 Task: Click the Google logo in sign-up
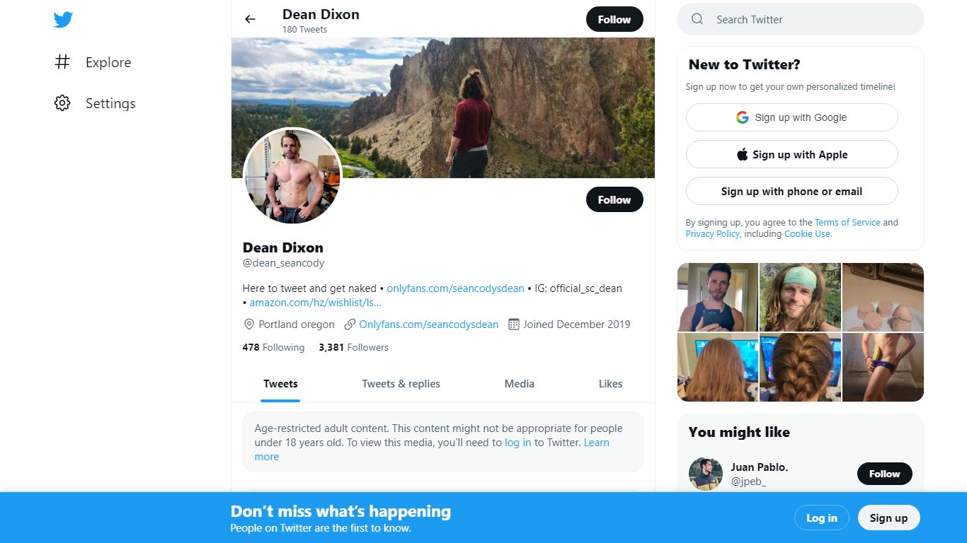pos(742,117)
